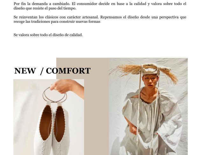Click the brown insole of the left shoe

(46, 123)
